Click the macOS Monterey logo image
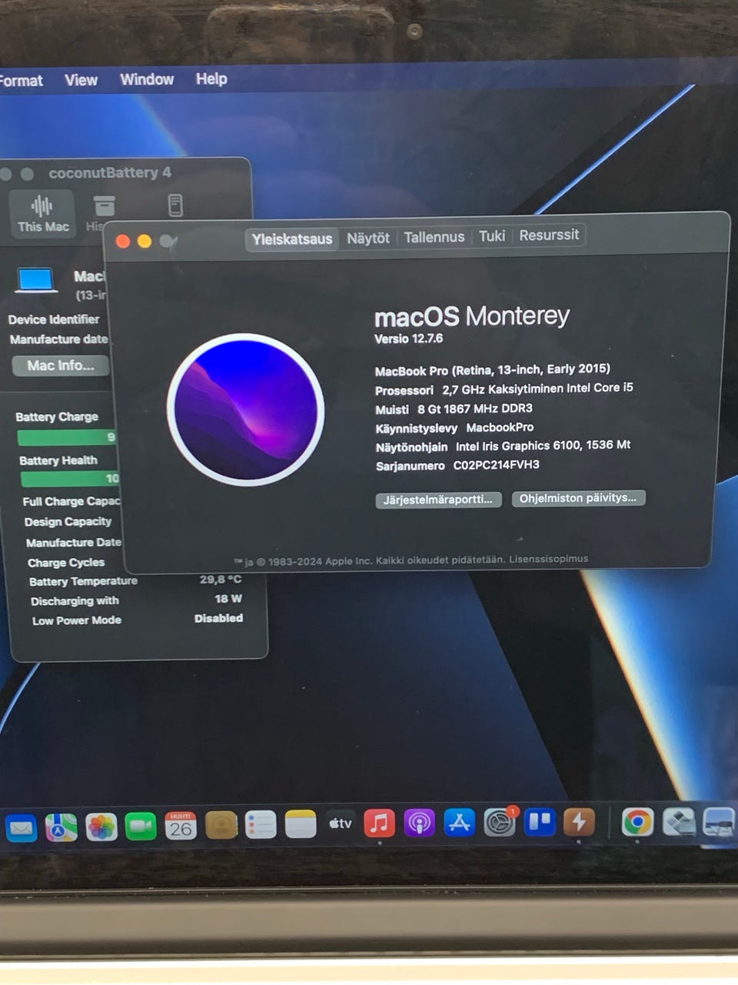The image size is (738, 985). click(x=245, y=409)
